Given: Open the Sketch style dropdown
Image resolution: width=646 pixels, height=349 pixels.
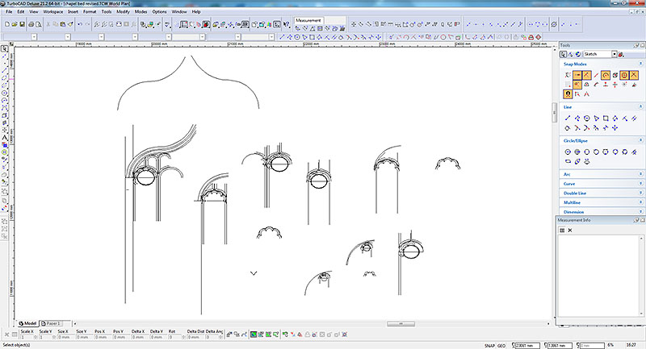Looking at the screenshot, I should coord(615,54).
